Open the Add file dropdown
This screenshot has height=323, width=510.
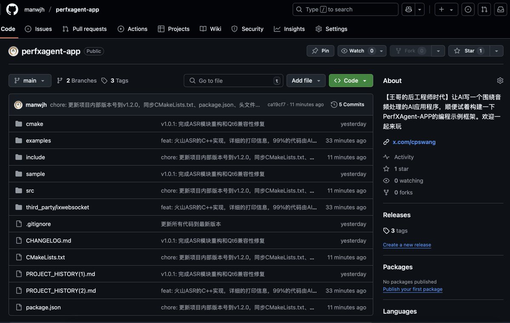coord(306,80)
